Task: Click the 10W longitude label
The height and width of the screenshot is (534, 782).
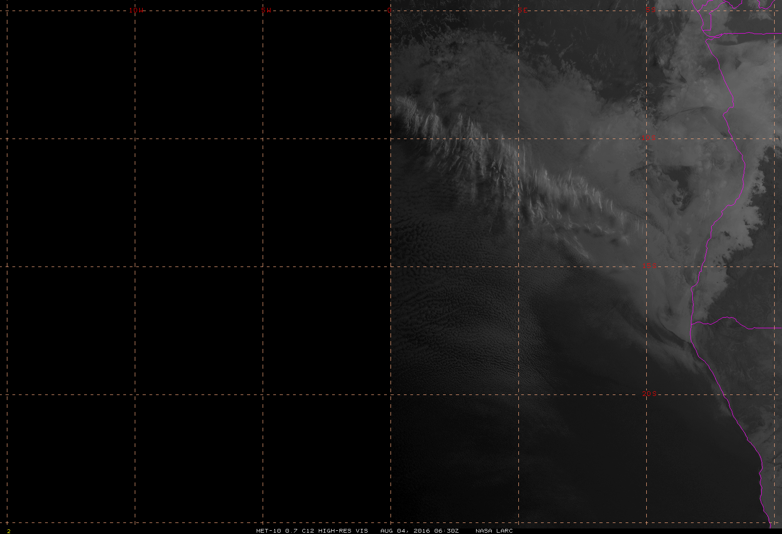Action: pos(136,10)
